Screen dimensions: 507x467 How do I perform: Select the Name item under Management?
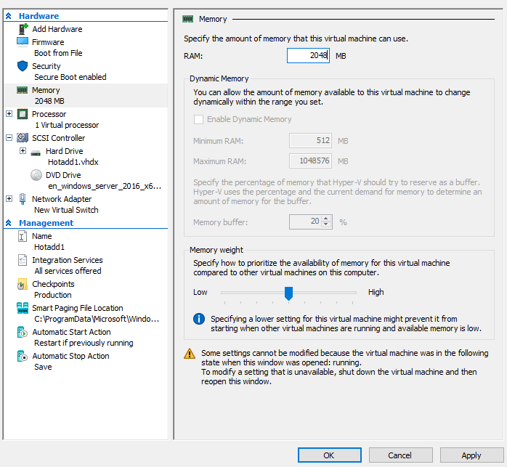pyautogui.click(x=42, y=236)
